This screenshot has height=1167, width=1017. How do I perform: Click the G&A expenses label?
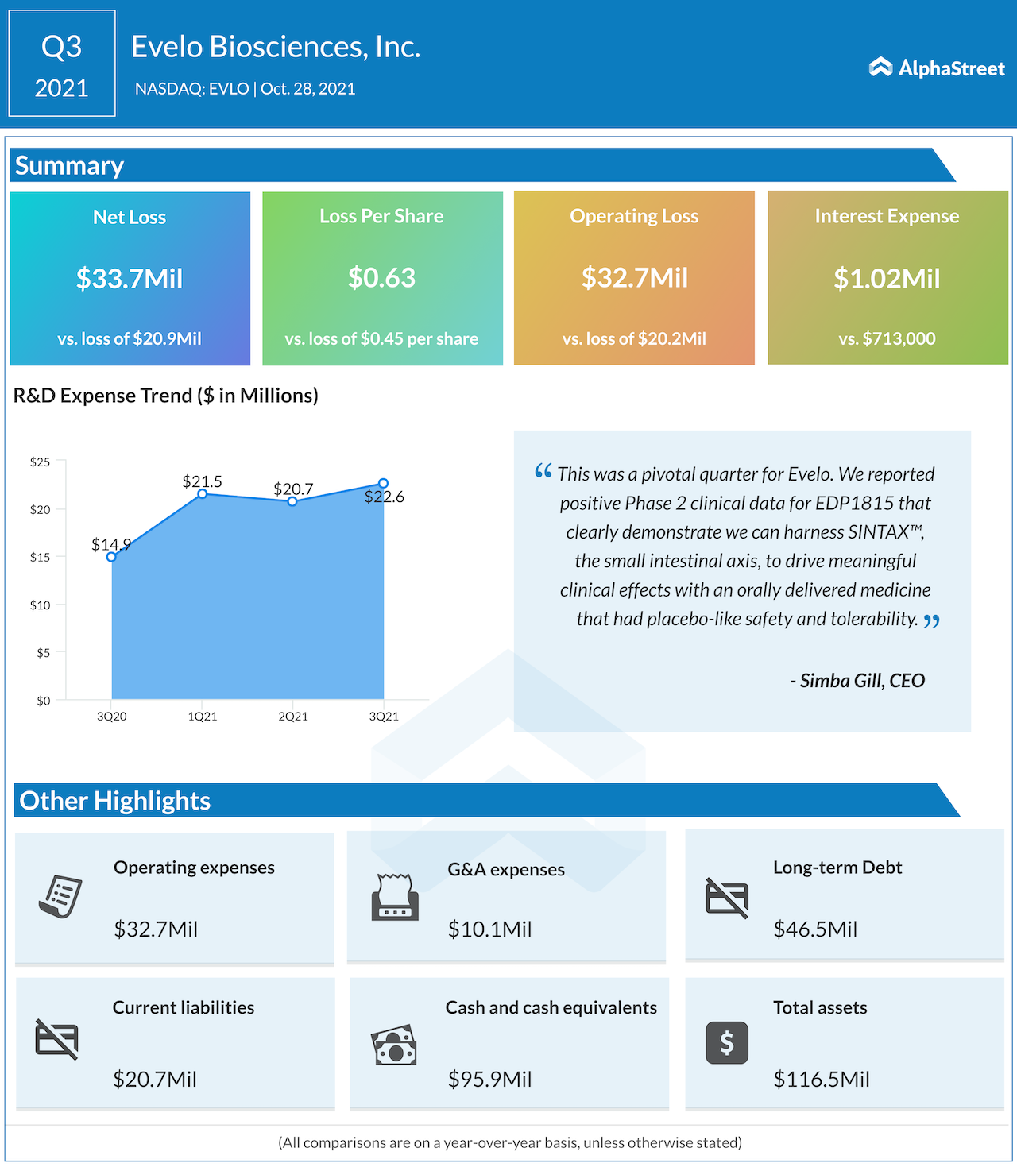click(506, 869)
